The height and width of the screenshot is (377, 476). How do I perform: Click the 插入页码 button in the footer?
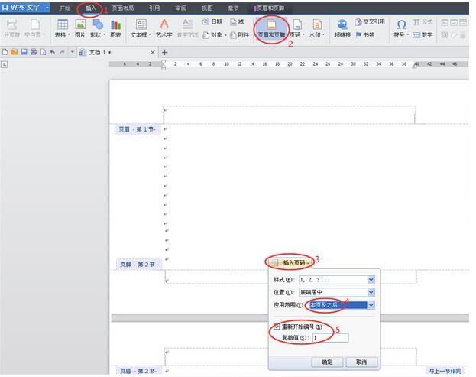point(291,262)
